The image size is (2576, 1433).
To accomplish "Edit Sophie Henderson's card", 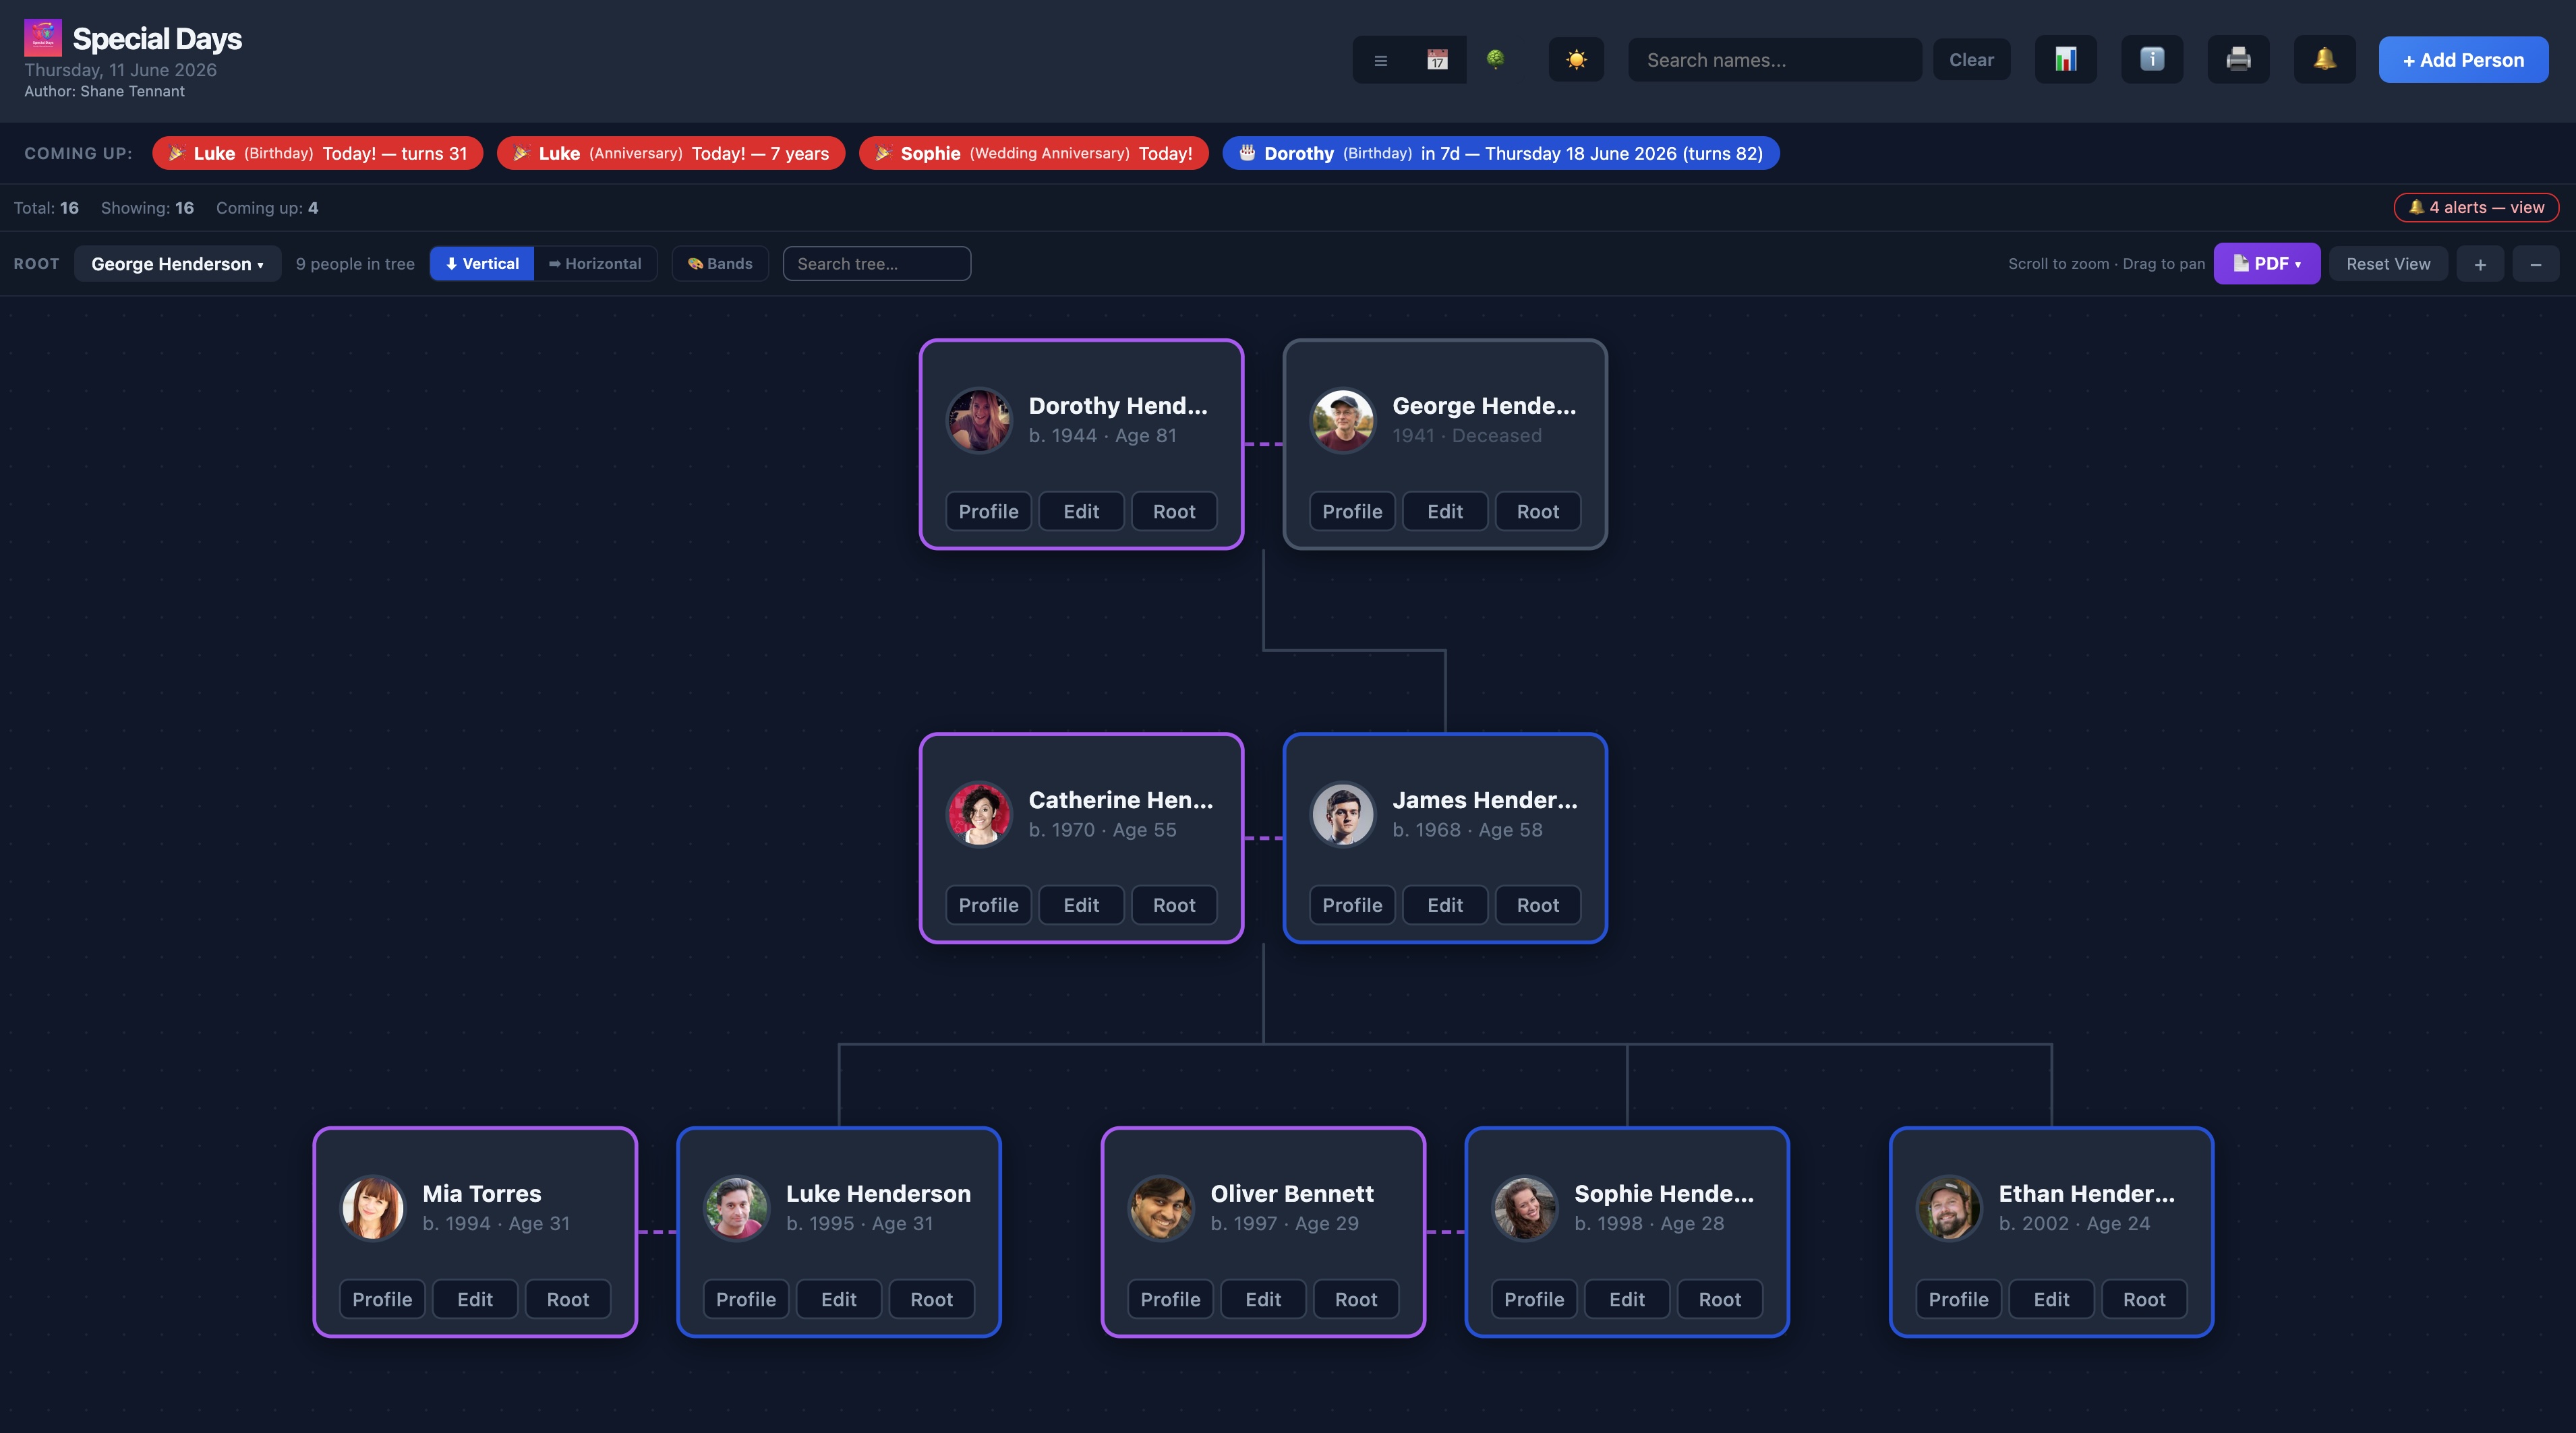I will [1627, 1299].
